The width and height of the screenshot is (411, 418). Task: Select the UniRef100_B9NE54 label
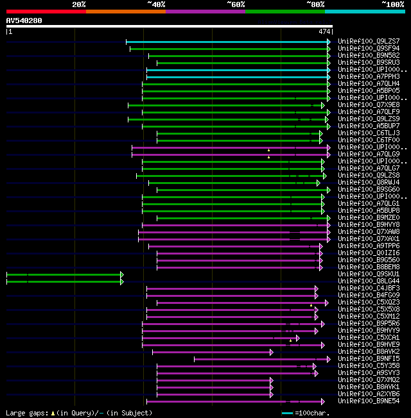coord(369,401)
